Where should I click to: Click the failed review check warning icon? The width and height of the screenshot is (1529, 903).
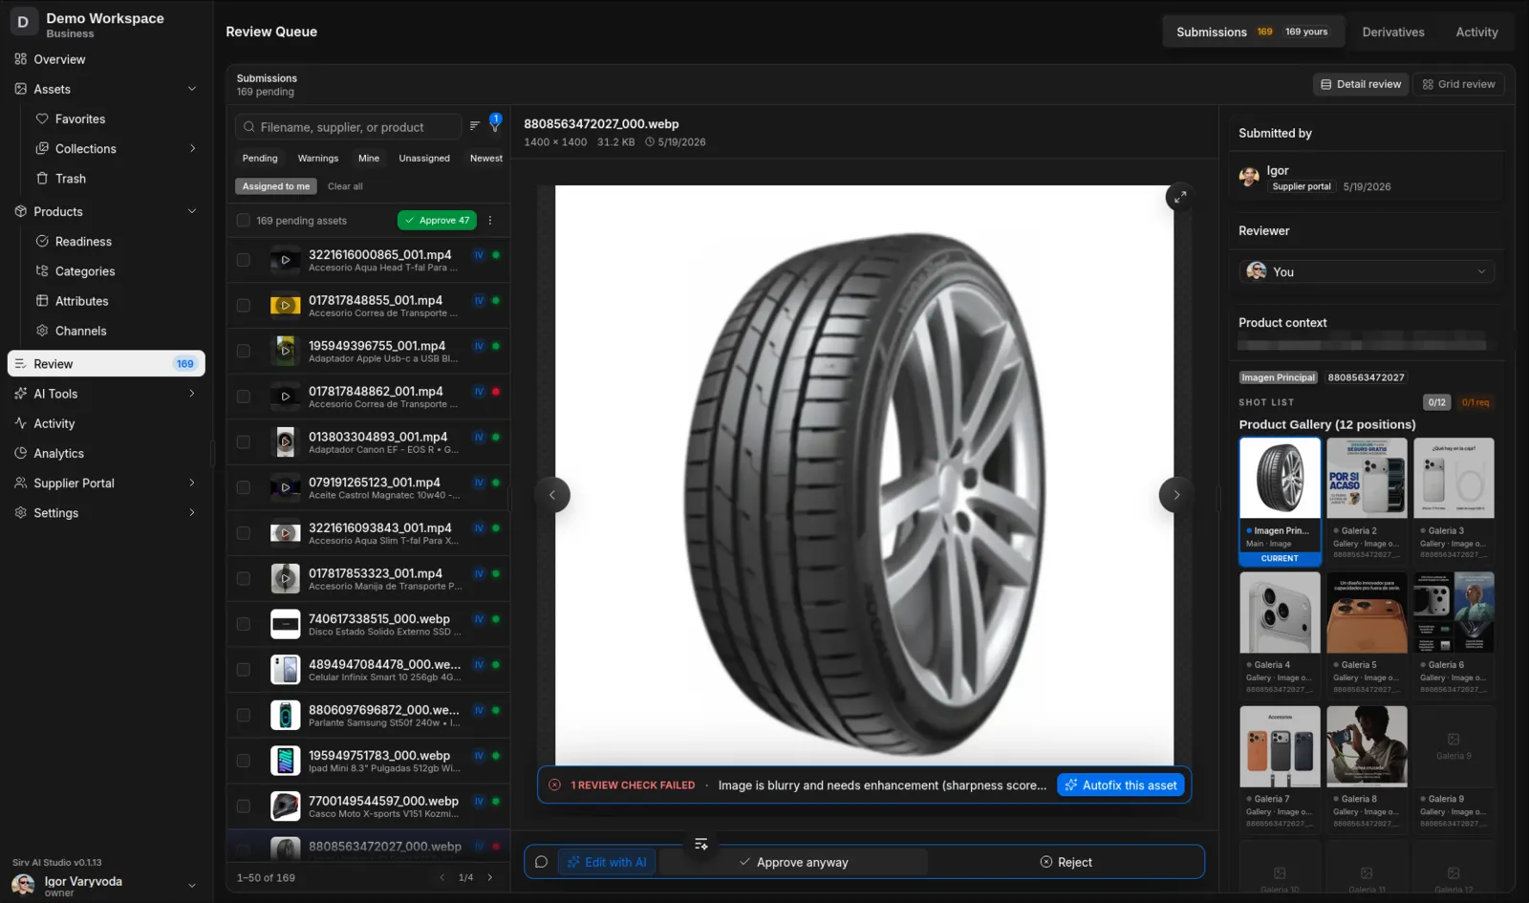[554, 785]
